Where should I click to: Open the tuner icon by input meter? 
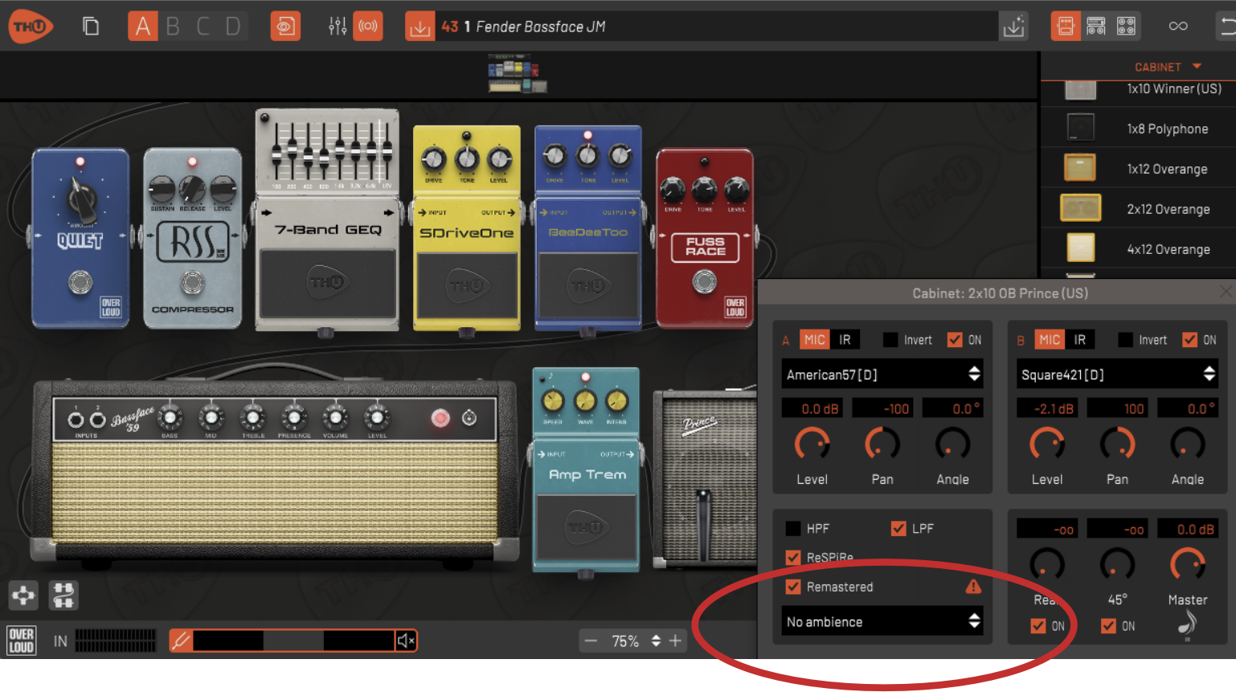[181, 641]
